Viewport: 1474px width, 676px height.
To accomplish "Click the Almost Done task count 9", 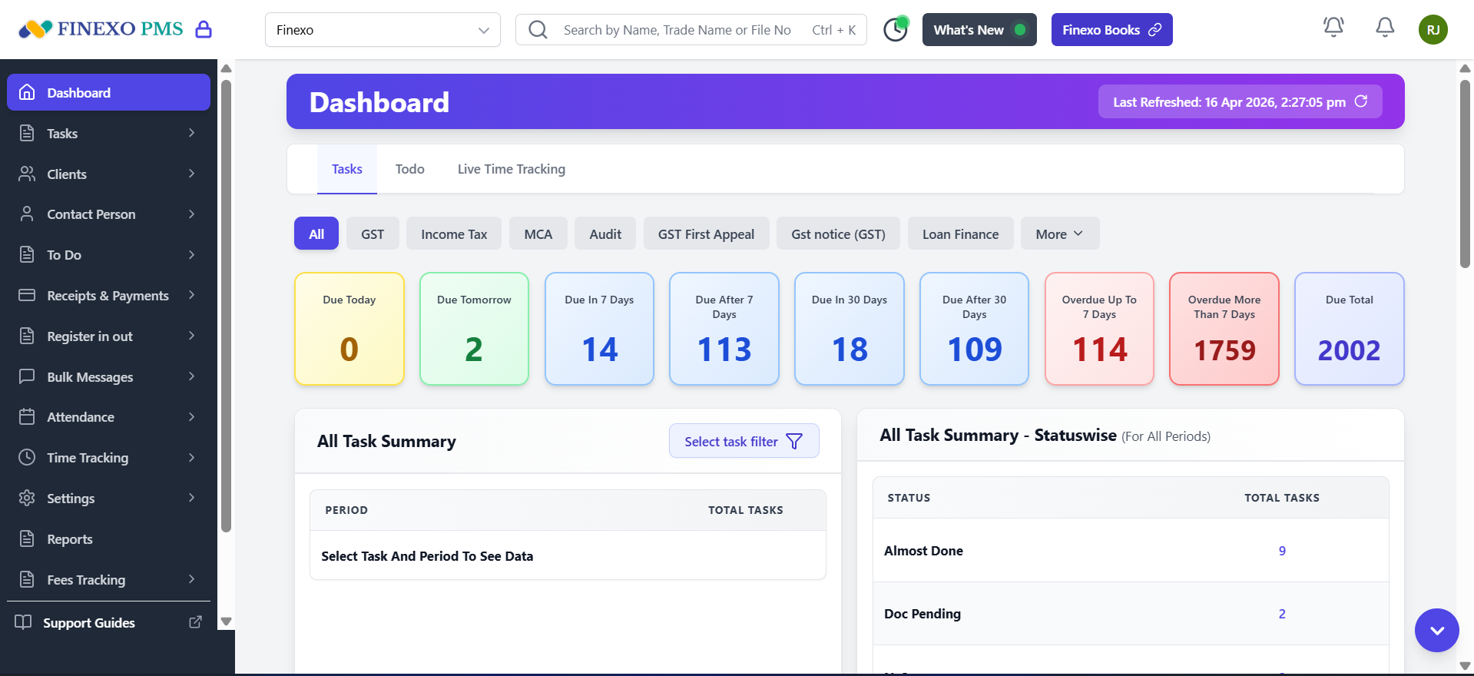I will point(1282,551).
